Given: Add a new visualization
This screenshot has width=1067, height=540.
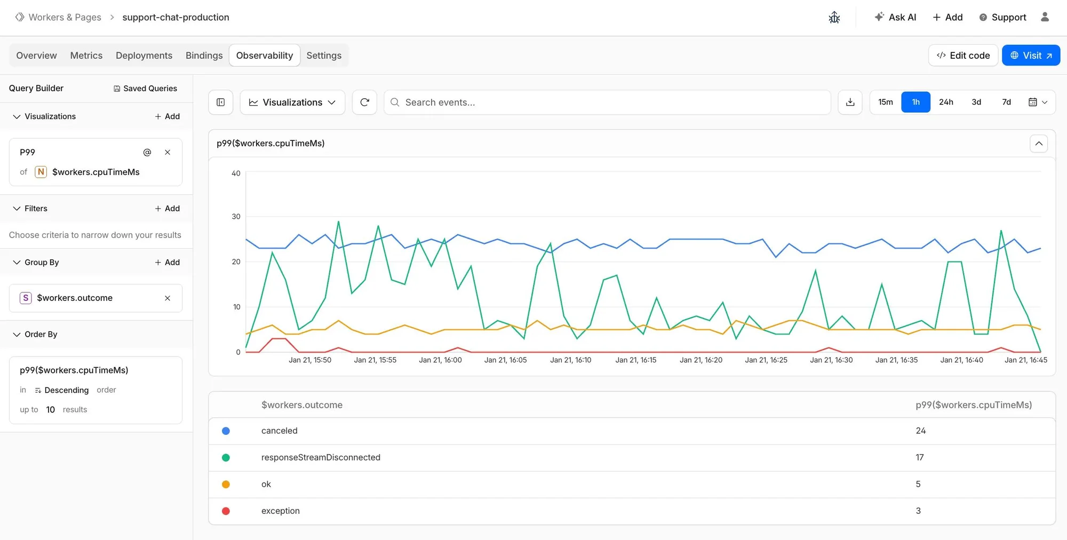Looking at the screenshot, I should tap(167, 116).
